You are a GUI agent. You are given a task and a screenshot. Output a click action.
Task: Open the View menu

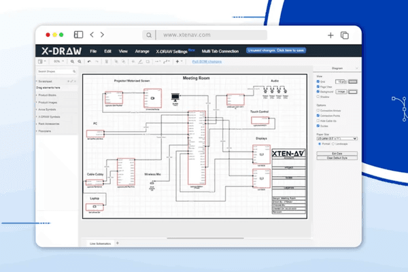pos(123,51)
